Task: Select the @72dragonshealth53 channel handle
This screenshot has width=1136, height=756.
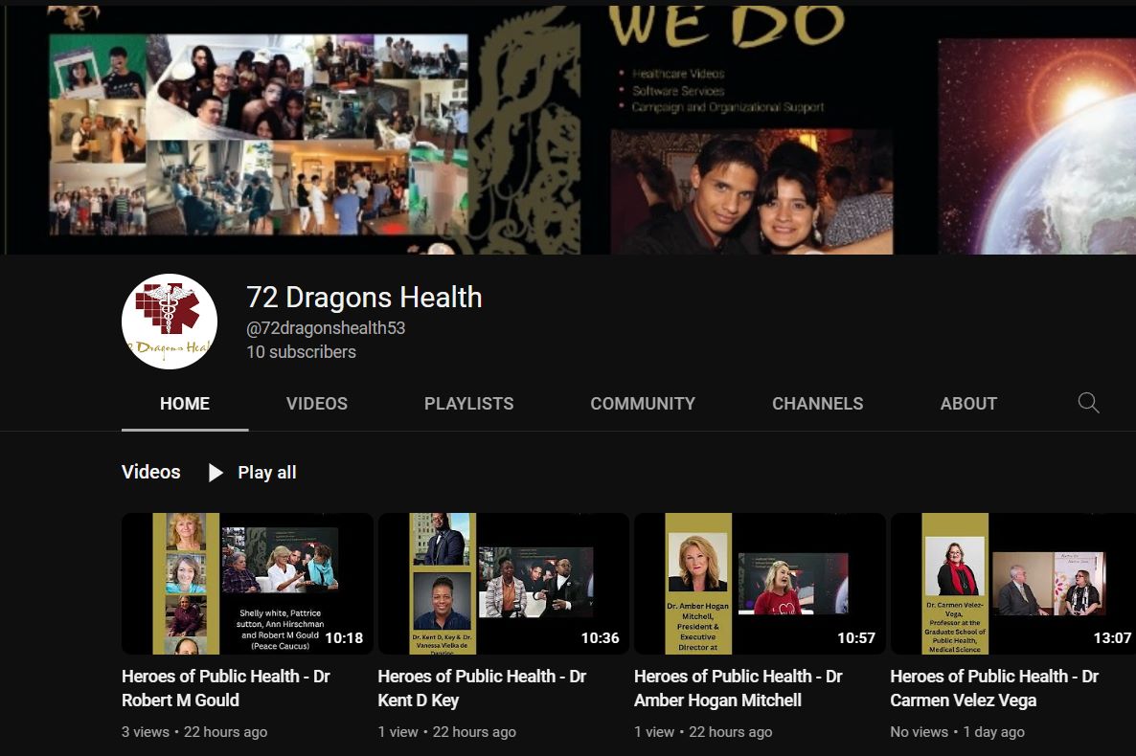Action: coord(326,328)
